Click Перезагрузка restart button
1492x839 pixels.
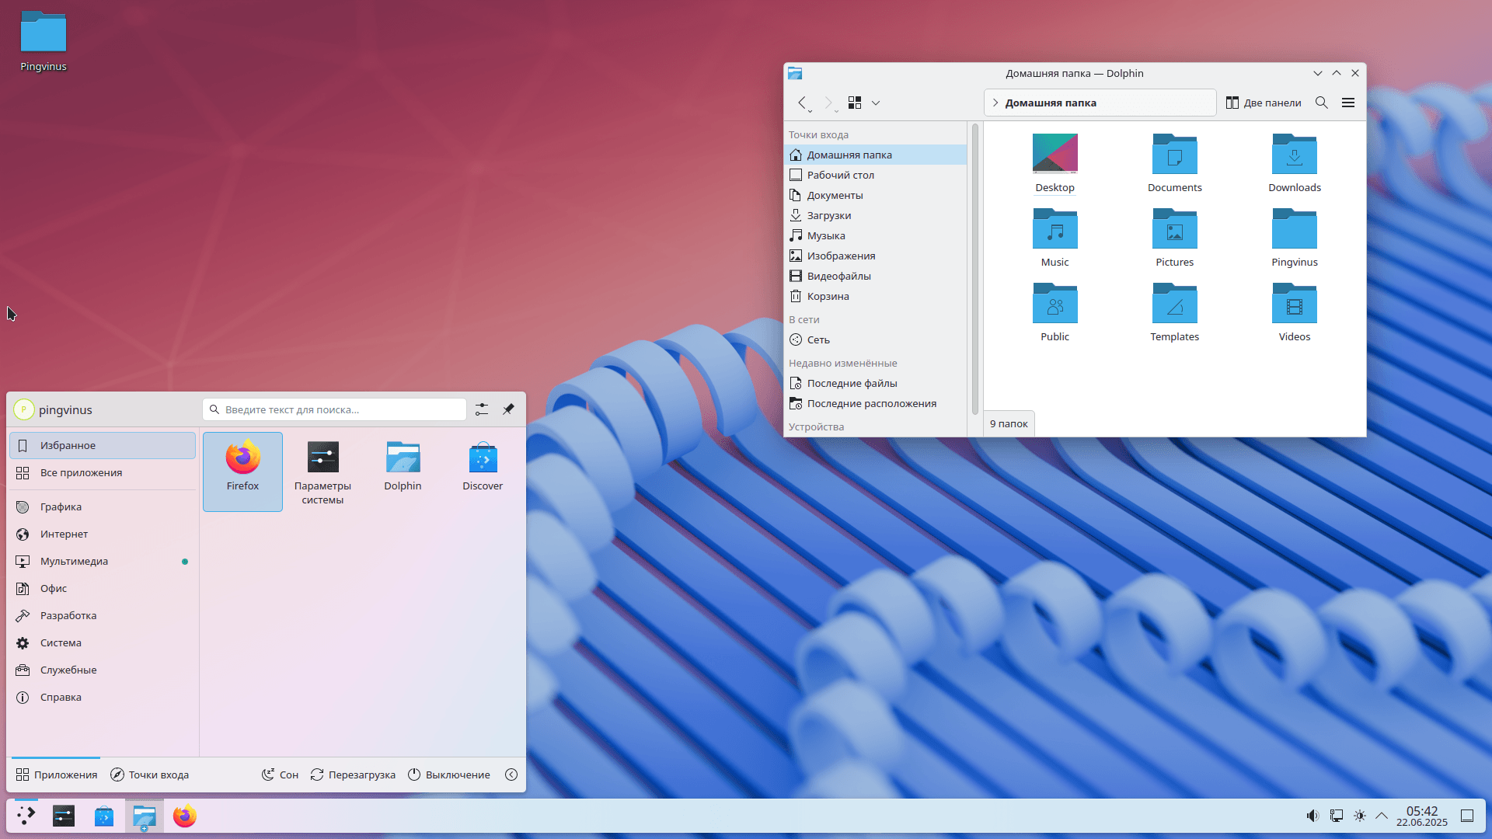pyautogui.click(x=353, y=775)
